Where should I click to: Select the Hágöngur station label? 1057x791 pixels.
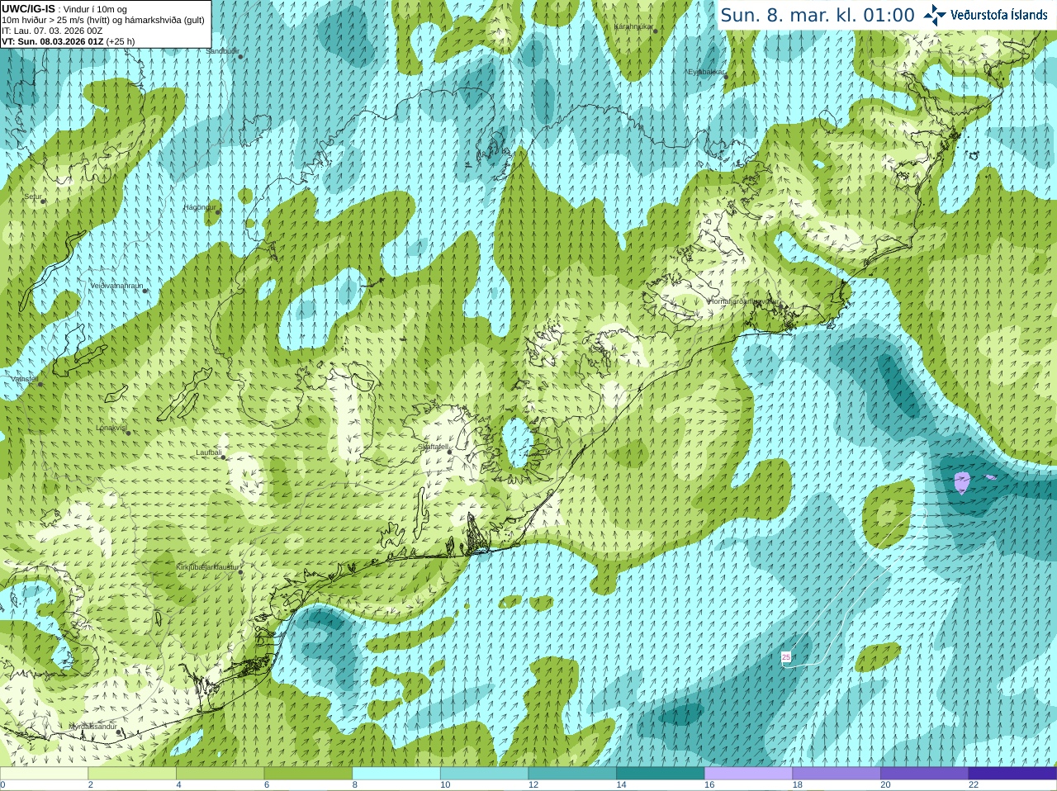pyautogui.click(x=199, y=207)
